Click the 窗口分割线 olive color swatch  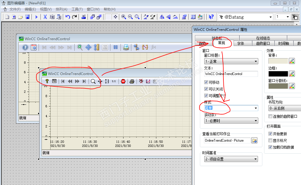[278, 86]
